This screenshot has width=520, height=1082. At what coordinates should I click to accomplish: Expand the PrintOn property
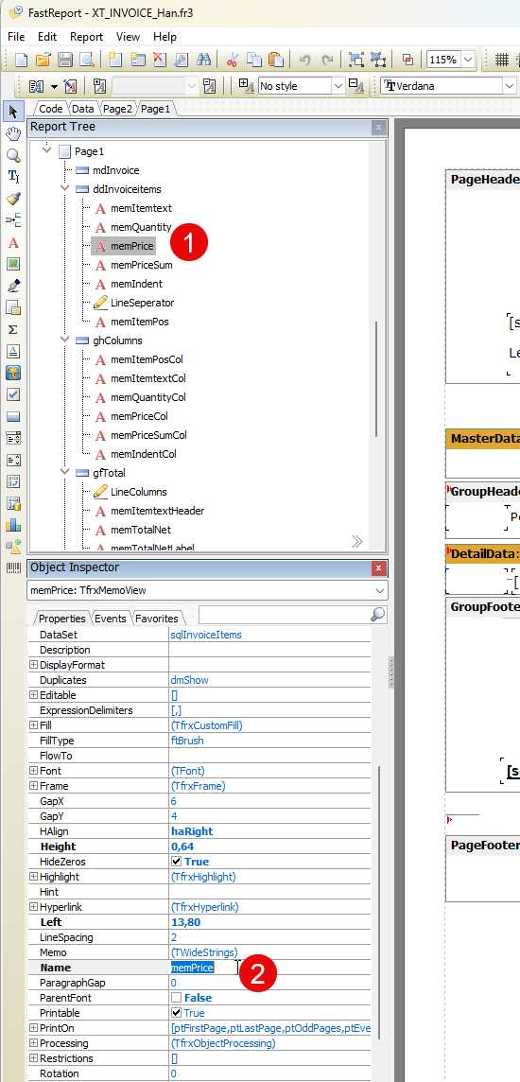point(34,1028)
